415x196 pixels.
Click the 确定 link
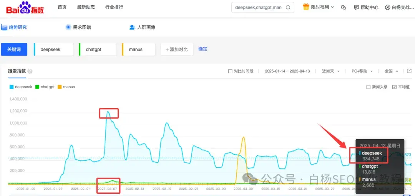[x=203, y=49]
